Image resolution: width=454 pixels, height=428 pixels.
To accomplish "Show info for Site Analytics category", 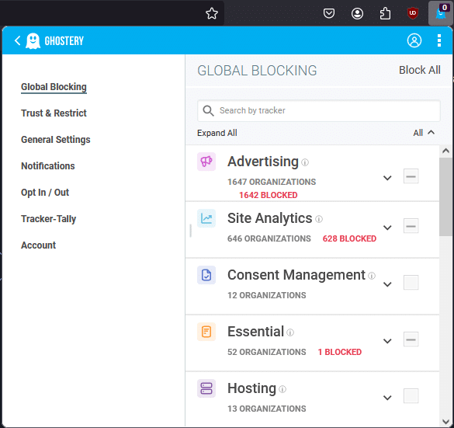I will pyautogui.click(x=319, y=219).
